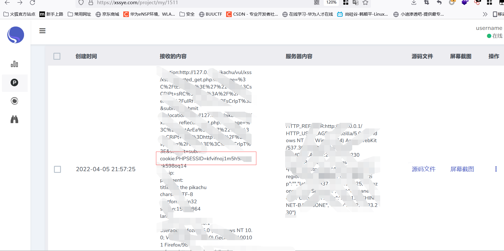Open the three-dot actions menu for the row

coord(496,169)
